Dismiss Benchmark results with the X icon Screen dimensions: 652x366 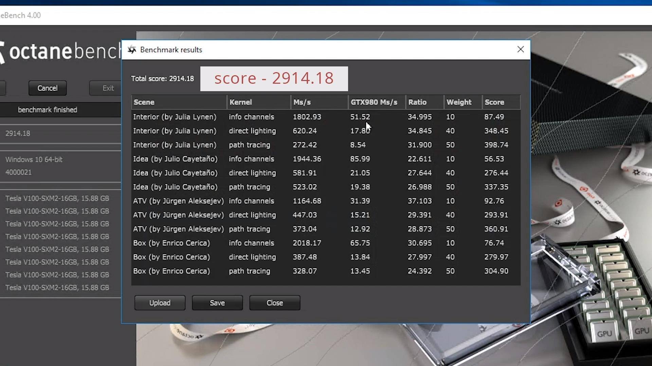[x=521, y=49]
